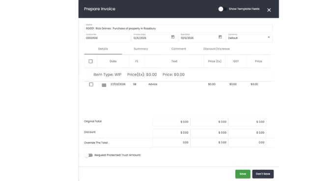Click the middle Override The Total field

coord(209,143)
